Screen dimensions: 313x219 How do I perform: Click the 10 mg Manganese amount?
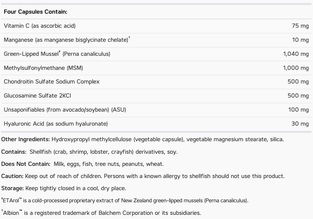click(301, 40)
